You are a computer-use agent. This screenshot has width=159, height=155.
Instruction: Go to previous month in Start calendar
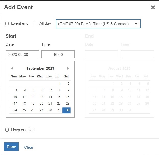pyautogui.click(x=12, y=68)
